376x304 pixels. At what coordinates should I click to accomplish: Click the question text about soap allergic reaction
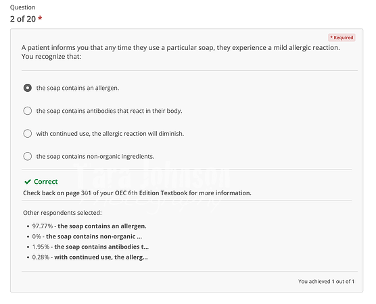[x=181, y=52]
